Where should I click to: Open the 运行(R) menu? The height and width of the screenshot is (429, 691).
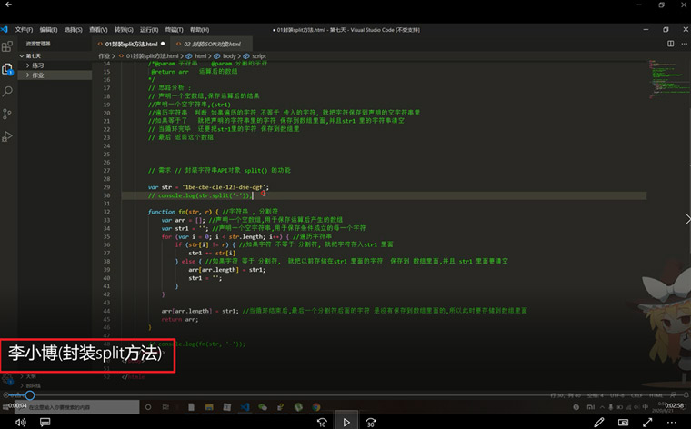coord(149,29)
